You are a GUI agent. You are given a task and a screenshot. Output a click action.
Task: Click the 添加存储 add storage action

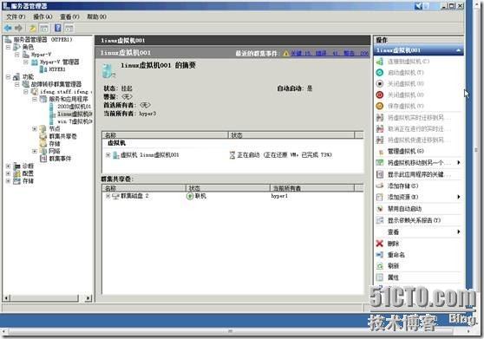(402, 186)
